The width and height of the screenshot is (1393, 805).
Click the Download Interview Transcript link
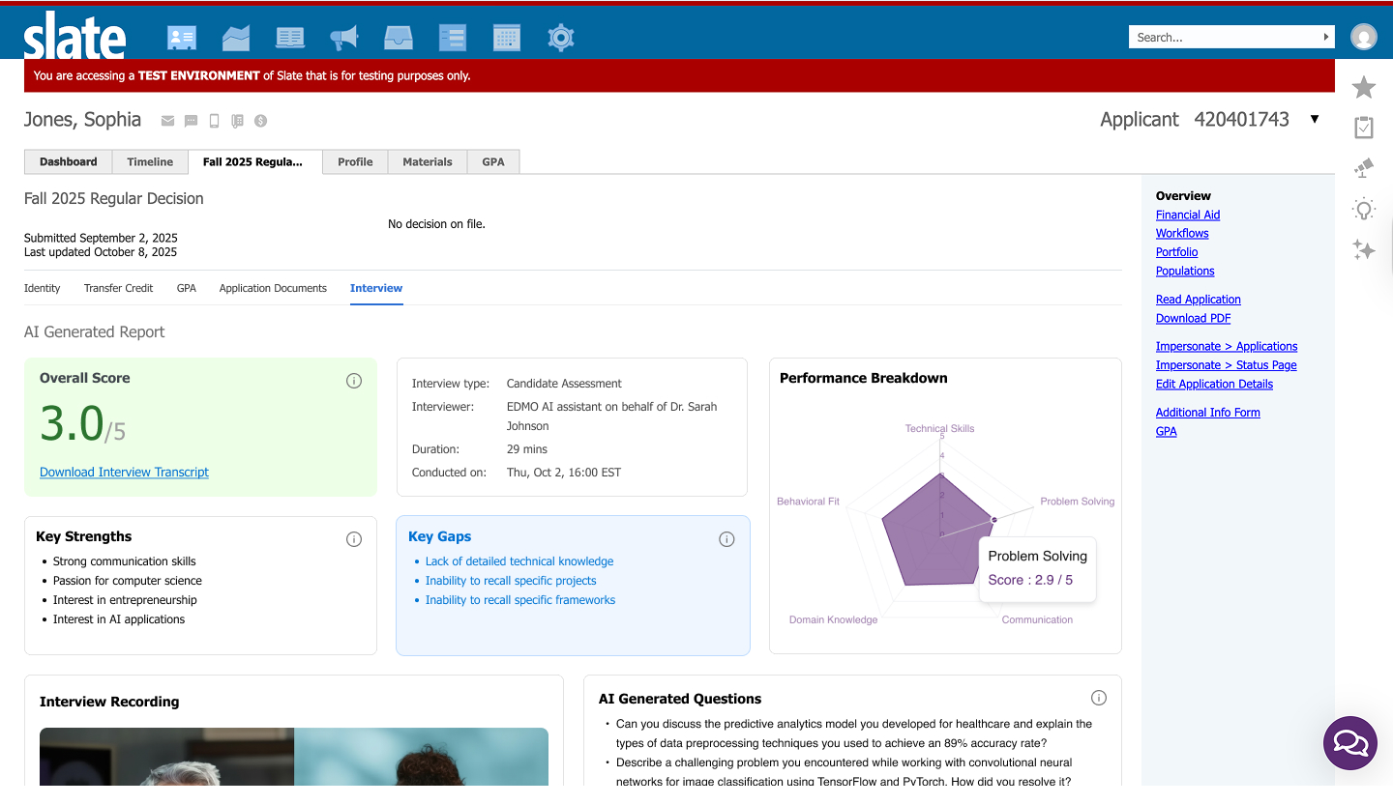pos(124,472)
